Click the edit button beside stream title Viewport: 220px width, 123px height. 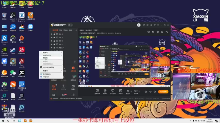(96, 30)
